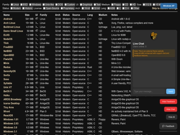The height and width of the screenshot is (135, 180).
Task: Check the Graphical UI filter
Action: [81, 5]
